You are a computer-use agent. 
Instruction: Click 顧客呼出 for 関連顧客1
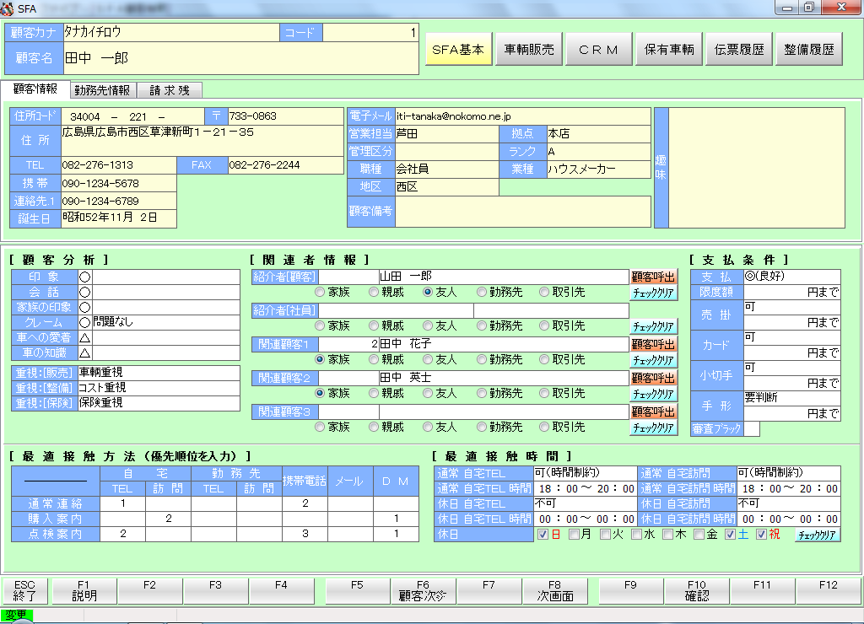point(653,344)
